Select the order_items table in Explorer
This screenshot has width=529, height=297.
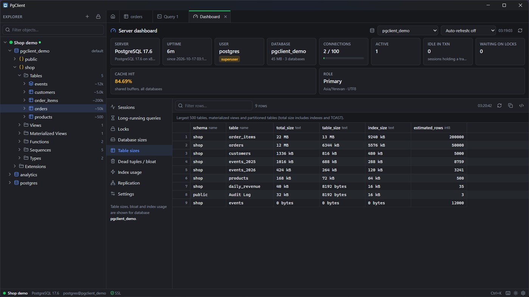[x=53, y=100]
